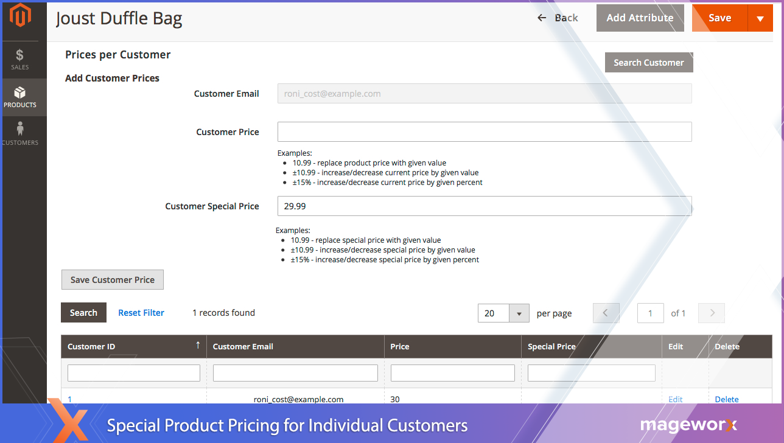Go to previous page of records

click(x=606, y=313)
